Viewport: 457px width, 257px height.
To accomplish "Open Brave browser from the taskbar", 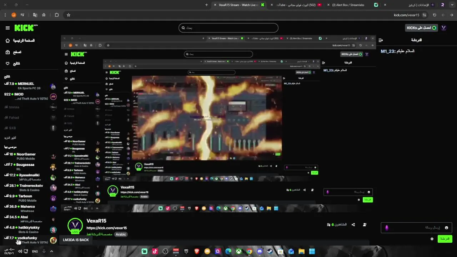I will (197, 251).
